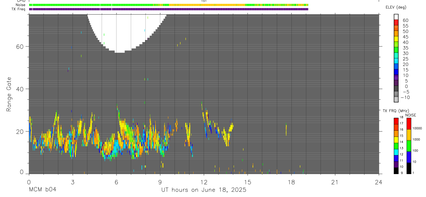Click the purple 10 MHz TX FRQ swatch
The width and height of the screenshot is (426, 197).
(396, 165)
